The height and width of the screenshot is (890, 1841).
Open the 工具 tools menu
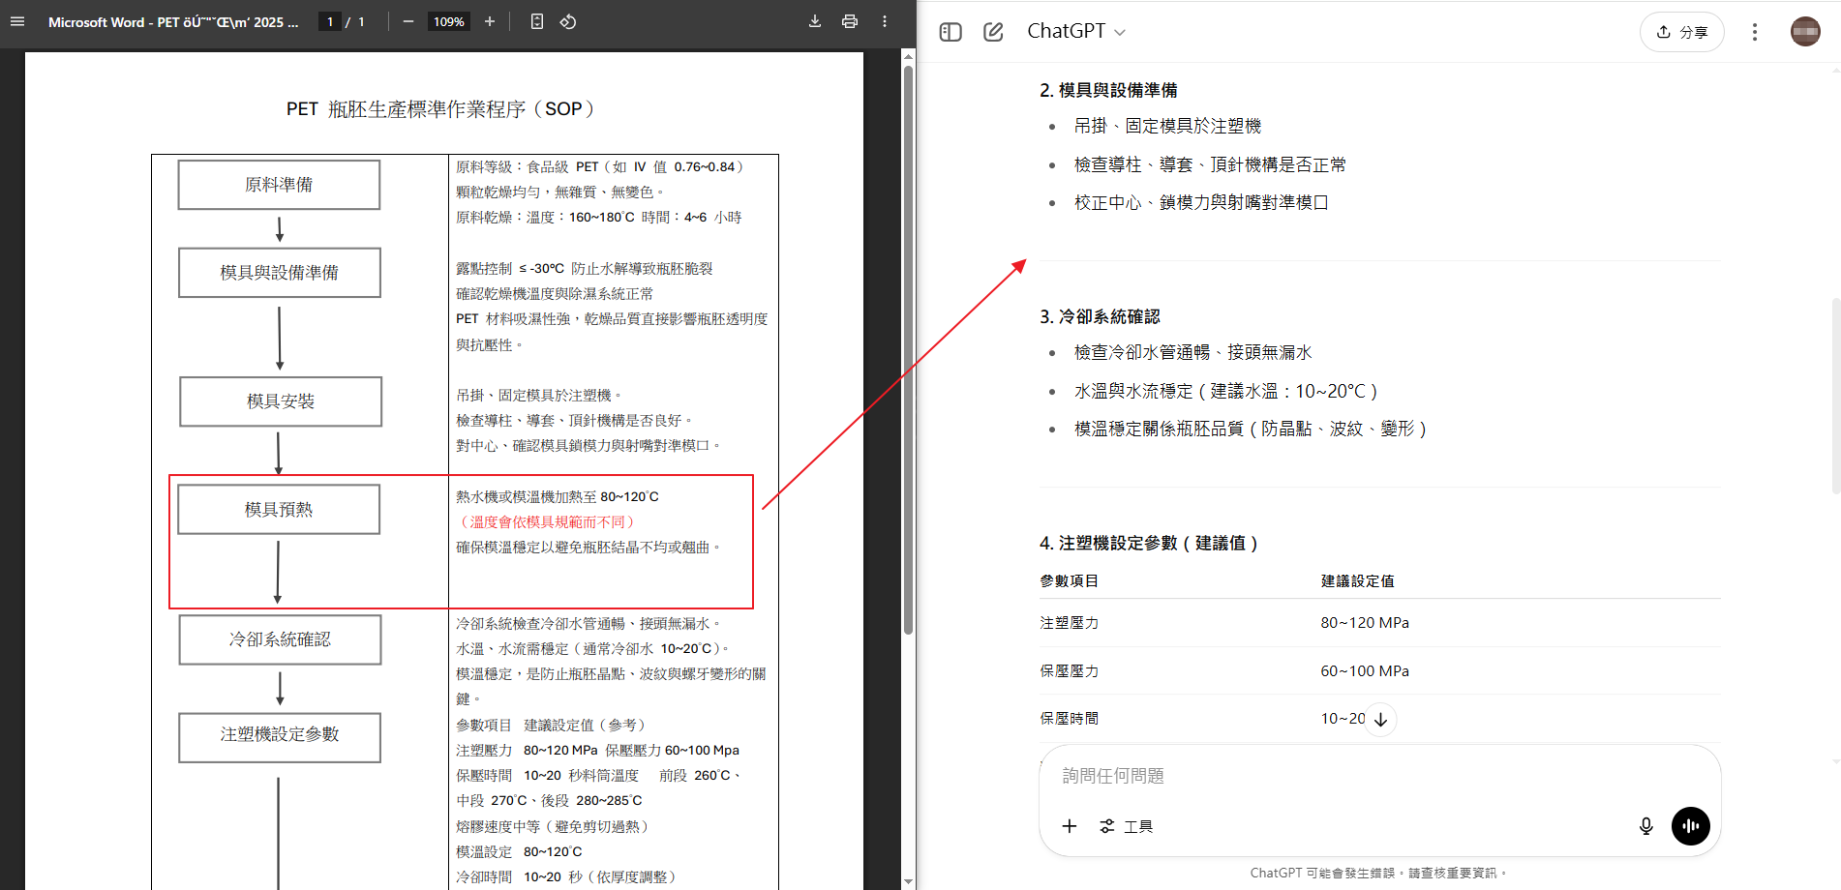click(1127, 826)
